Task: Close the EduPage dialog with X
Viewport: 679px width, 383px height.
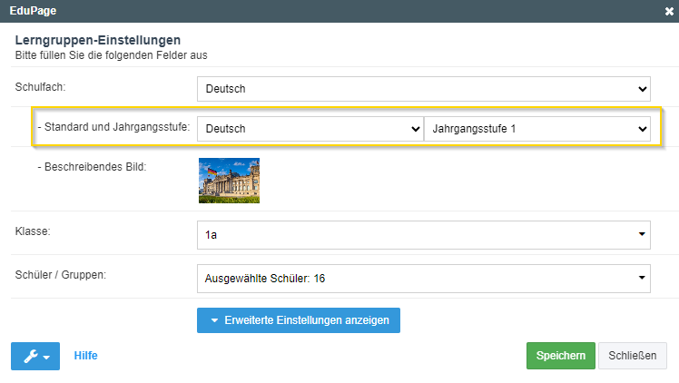Action: 669,11
